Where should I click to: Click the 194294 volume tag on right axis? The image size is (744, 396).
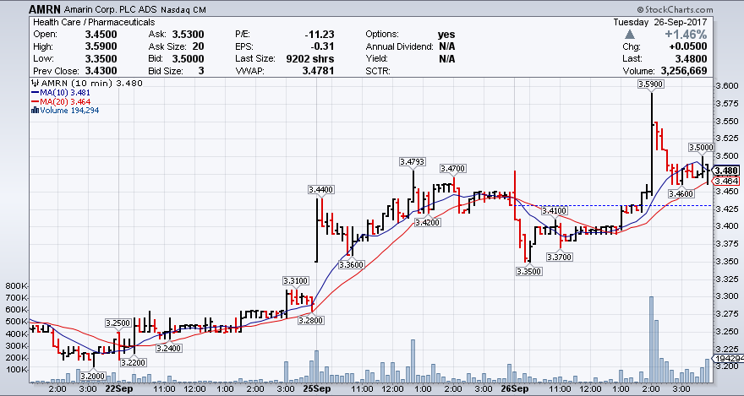pos(728,360)
